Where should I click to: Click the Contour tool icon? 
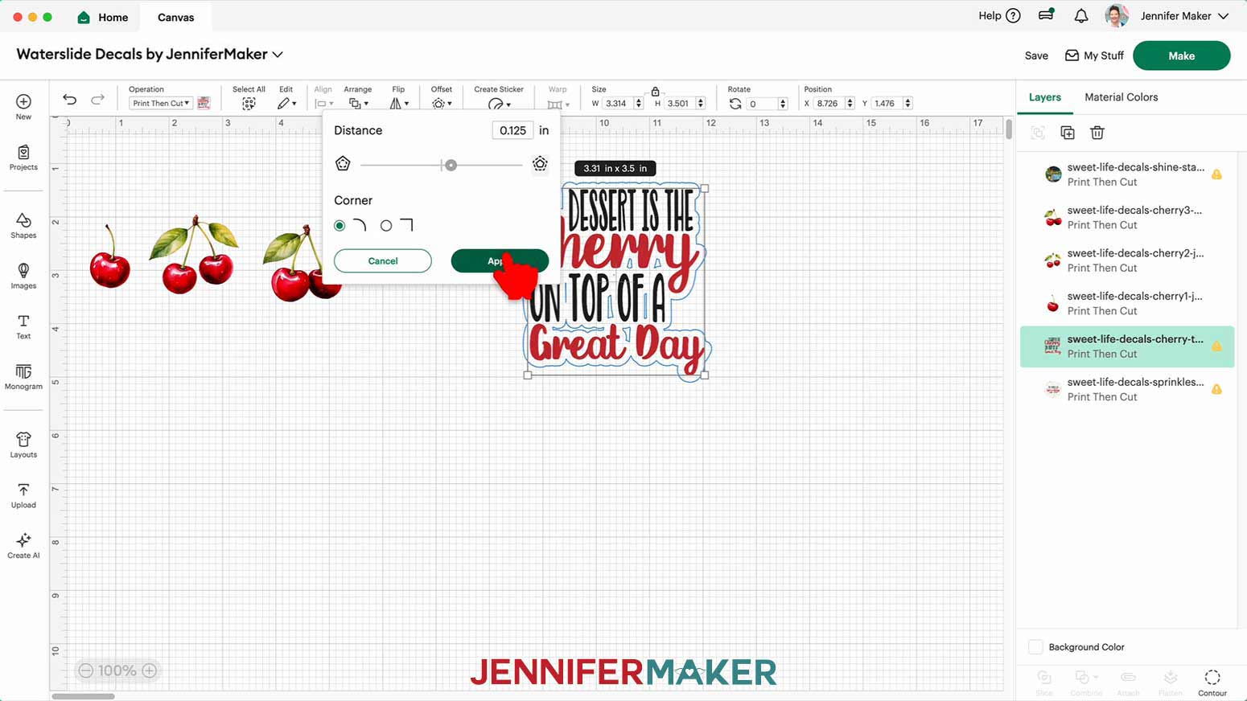coord(1212,677)
